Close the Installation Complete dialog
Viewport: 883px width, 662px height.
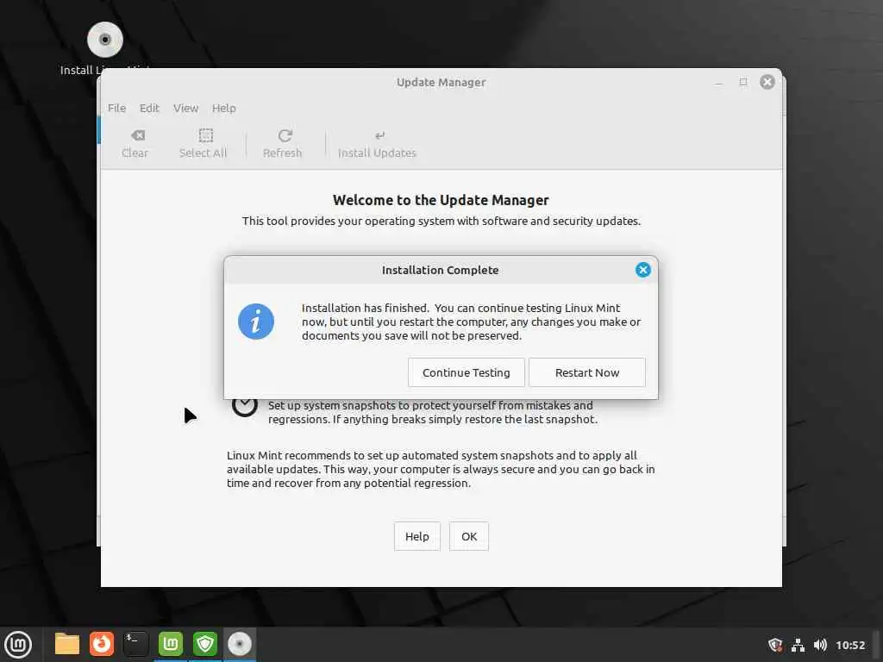point(642,270)
